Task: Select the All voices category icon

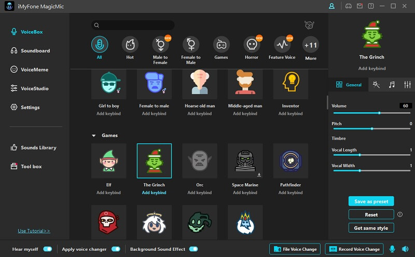Action: (100, 44)
